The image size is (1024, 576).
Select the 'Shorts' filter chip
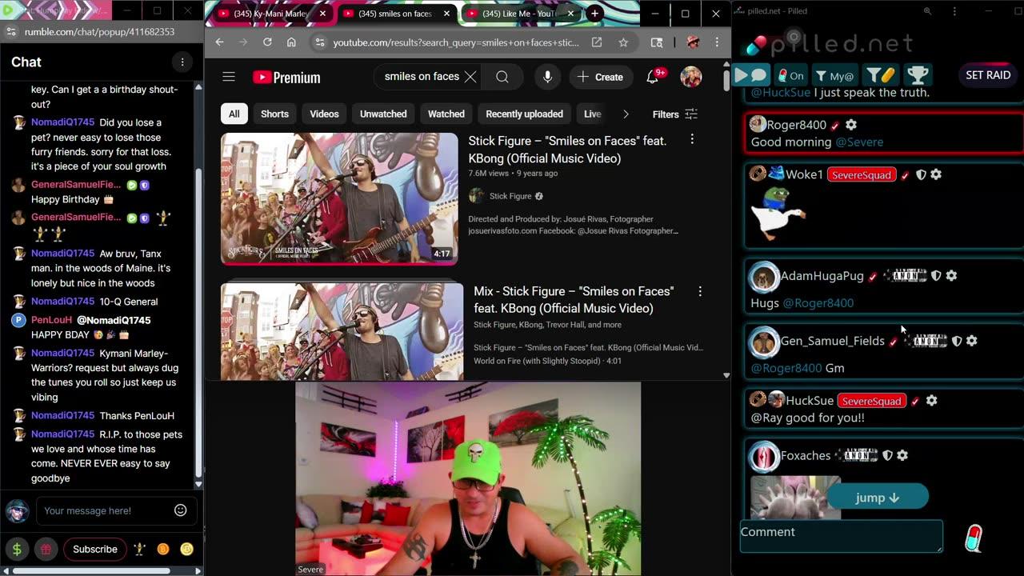[x=274, y=114]
